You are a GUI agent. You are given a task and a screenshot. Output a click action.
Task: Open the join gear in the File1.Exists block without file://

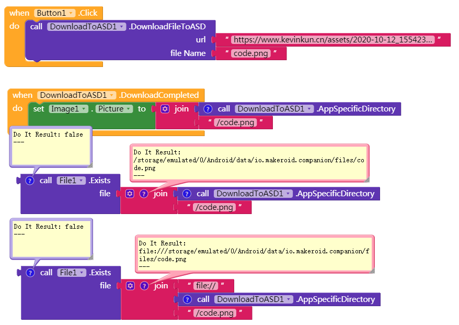130,194
